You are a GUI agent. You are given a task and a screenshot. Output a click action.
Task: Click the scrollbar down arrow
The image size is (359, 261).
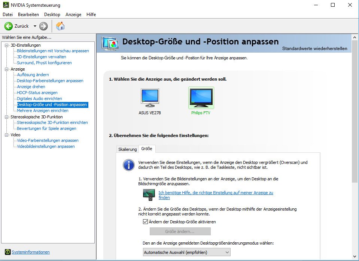355,257
